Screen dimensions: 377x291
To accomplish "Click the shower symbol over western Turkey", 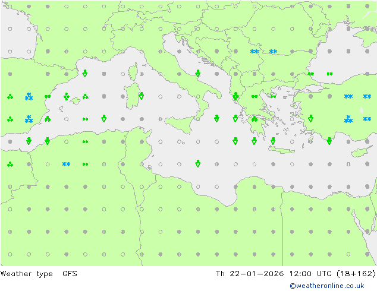I will click(x=310, y=118).
